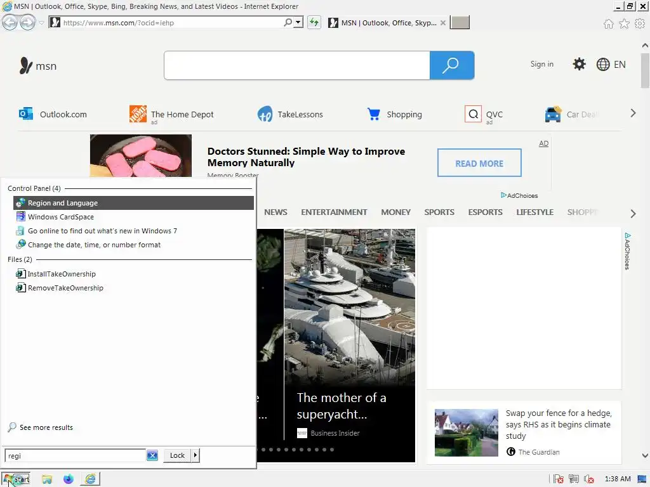
Task: Open the Doctors Stunned memory ad headline
Action: 306,157
